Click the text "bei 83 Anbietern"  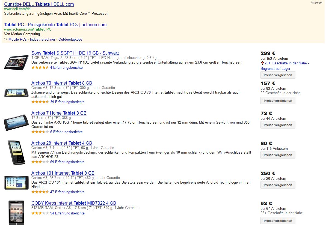[x=273, y=88]
